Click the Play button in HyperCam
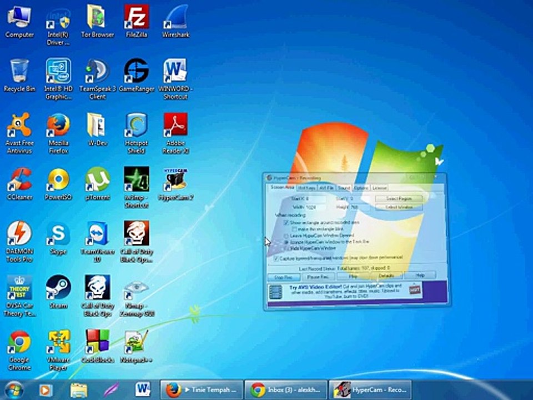The image size is (533, 400). (x=353, y=277)
